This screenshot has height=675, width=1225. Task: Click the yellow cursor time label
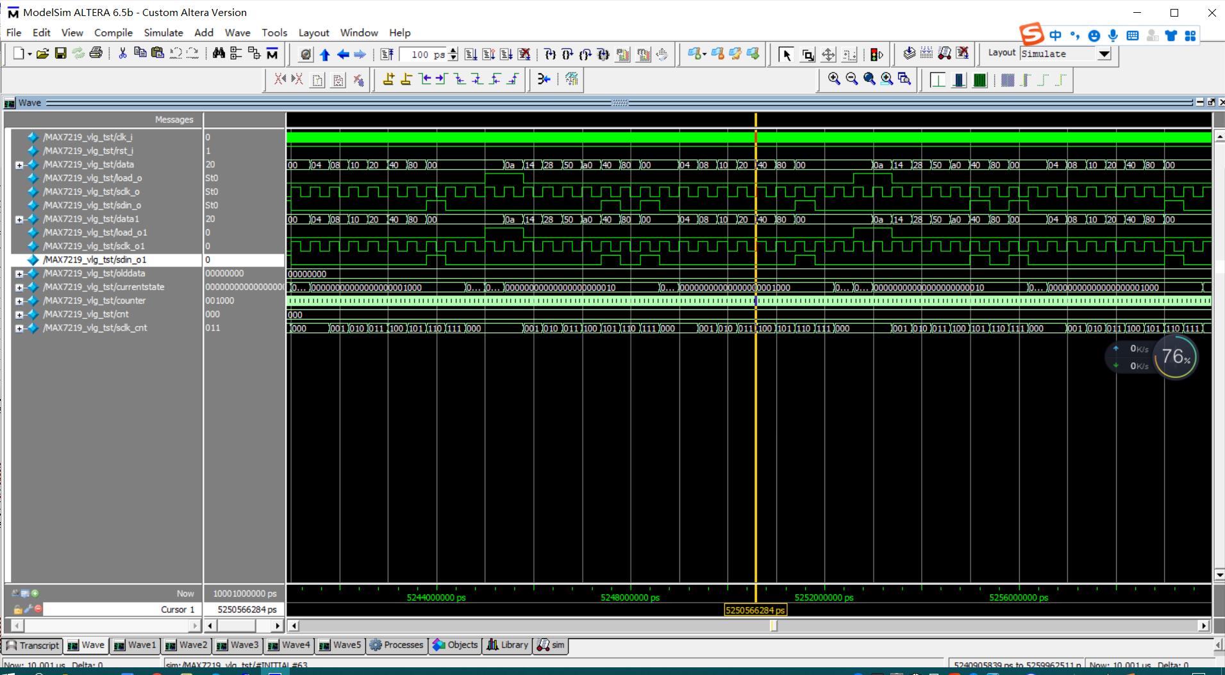[755, 610]
